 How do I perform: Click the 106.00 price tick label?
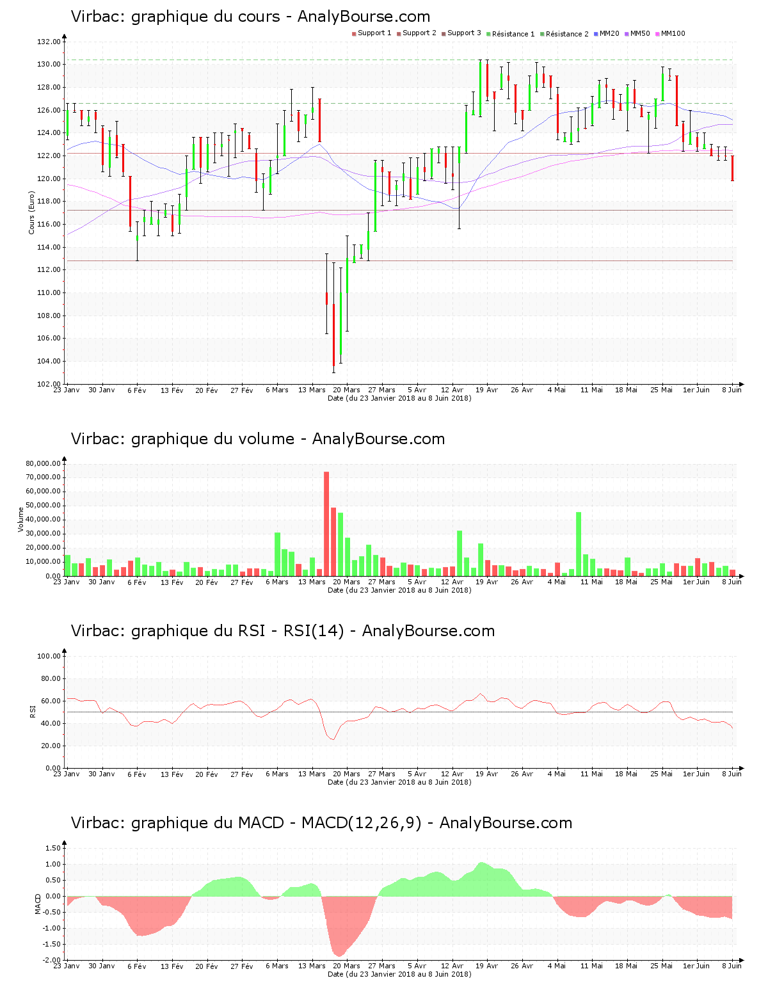pyautogui.click(x=49, y=339)
